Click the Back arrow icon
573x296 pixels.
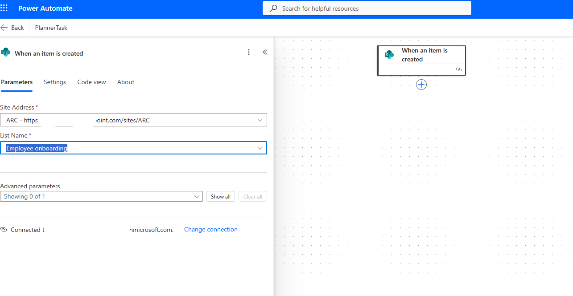pos(4,28)
